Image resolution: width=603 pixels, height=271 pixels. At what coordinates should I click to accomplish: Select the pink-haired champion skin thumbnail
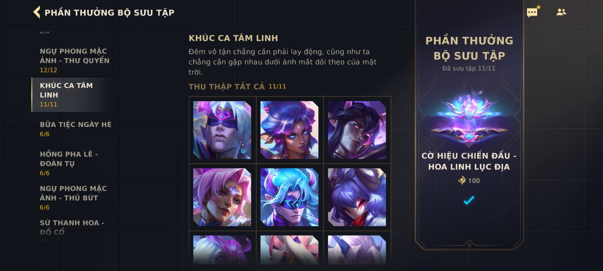[222, 197]
